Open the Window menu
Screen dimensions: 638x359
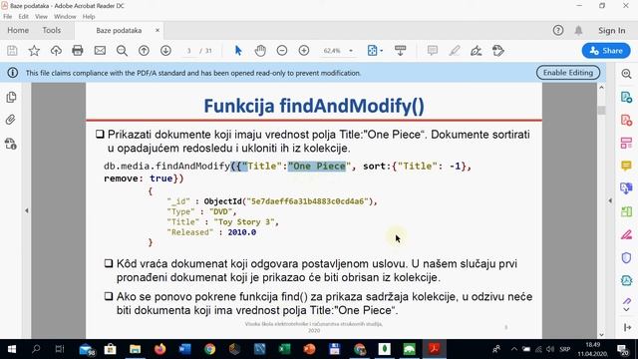click(65, 17)
